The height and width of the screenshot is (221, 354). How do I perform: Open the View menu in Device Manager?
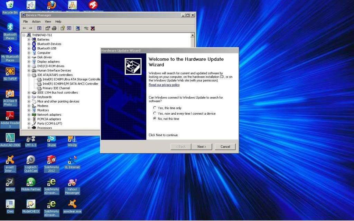(48, 21)
